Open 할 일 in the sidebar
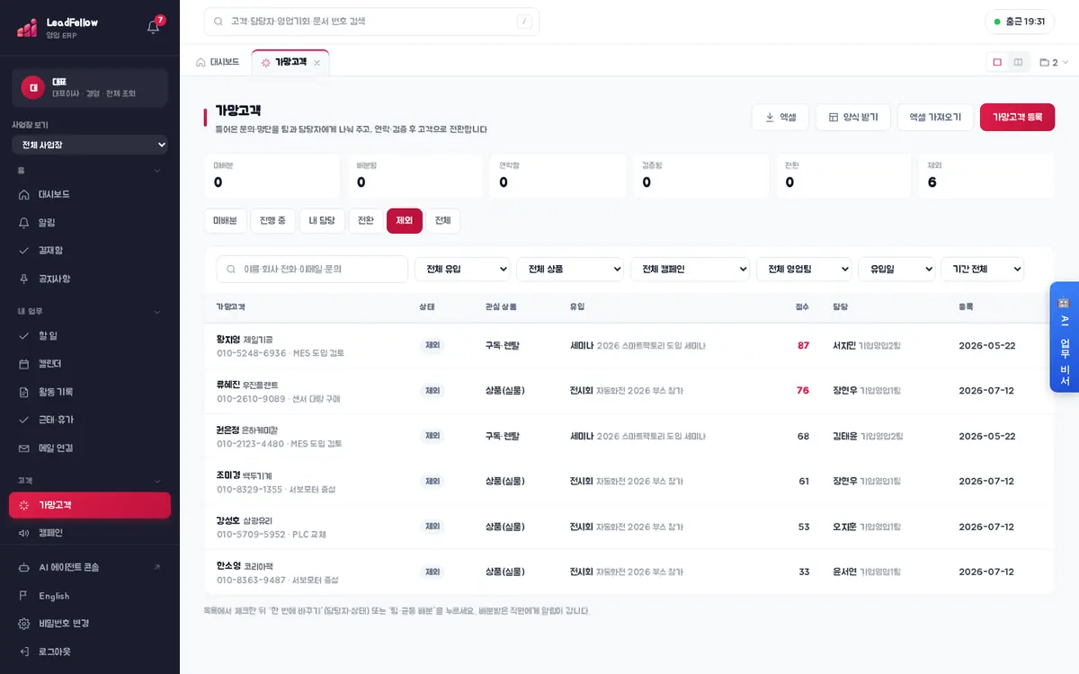Viewport: 1079px width, 674px height. (x=90, y=335)
